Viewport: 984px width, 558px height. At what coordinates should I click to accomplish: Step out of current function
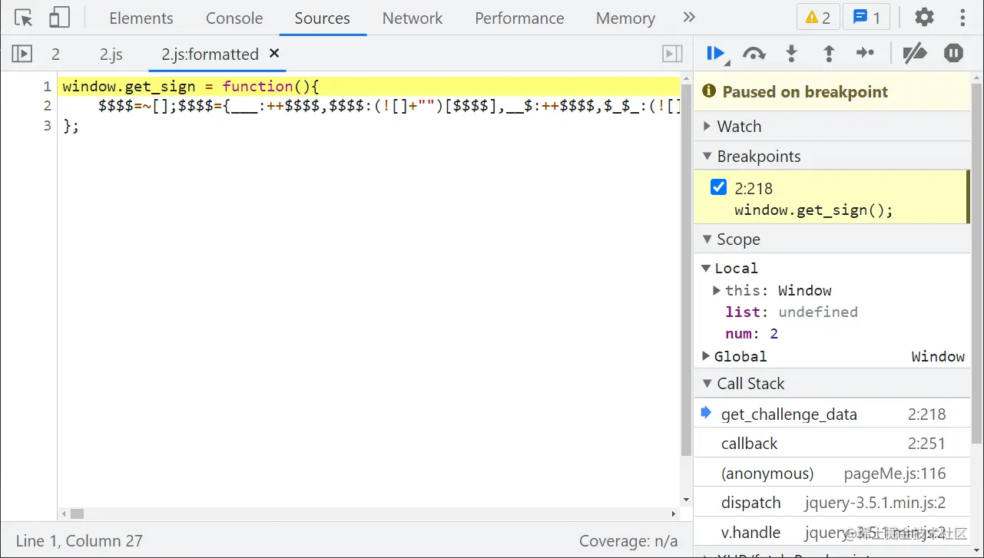click(829, 53)
